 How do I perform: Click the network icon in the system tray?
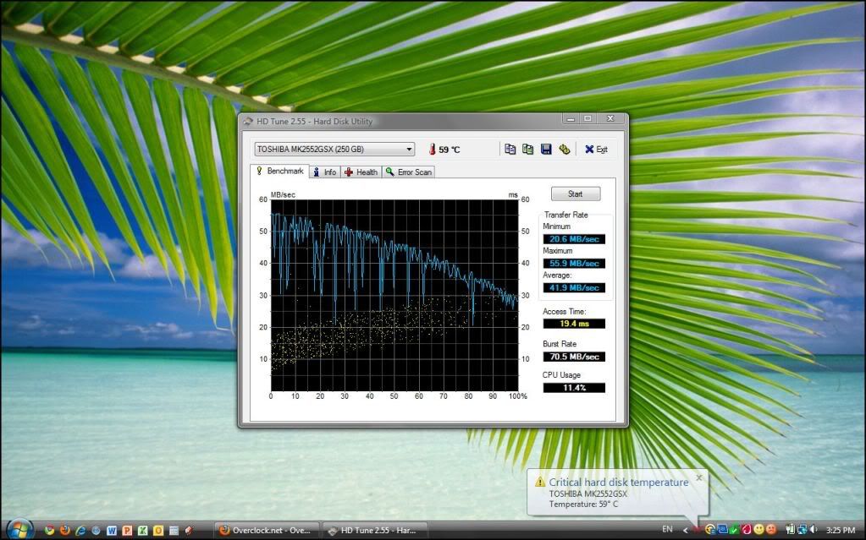coord(802,531)
